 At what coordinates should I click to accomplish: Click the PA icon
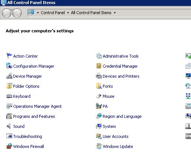point(99,106)
